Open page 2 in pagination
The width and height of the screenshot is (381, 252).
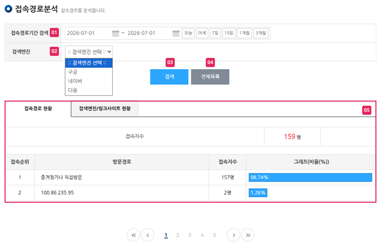(178, 235)
